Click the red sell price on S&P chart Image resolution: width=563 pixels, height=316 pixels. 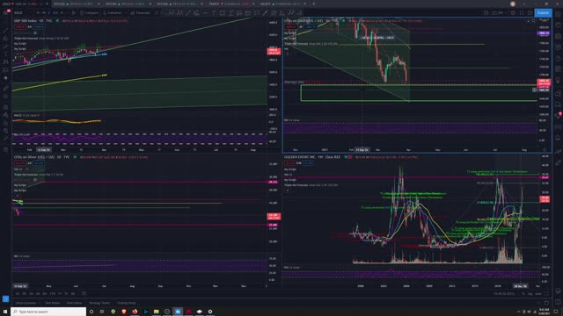[x=19, y=27]
